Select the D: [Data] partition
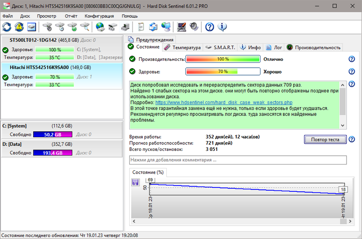 (62, 148)
